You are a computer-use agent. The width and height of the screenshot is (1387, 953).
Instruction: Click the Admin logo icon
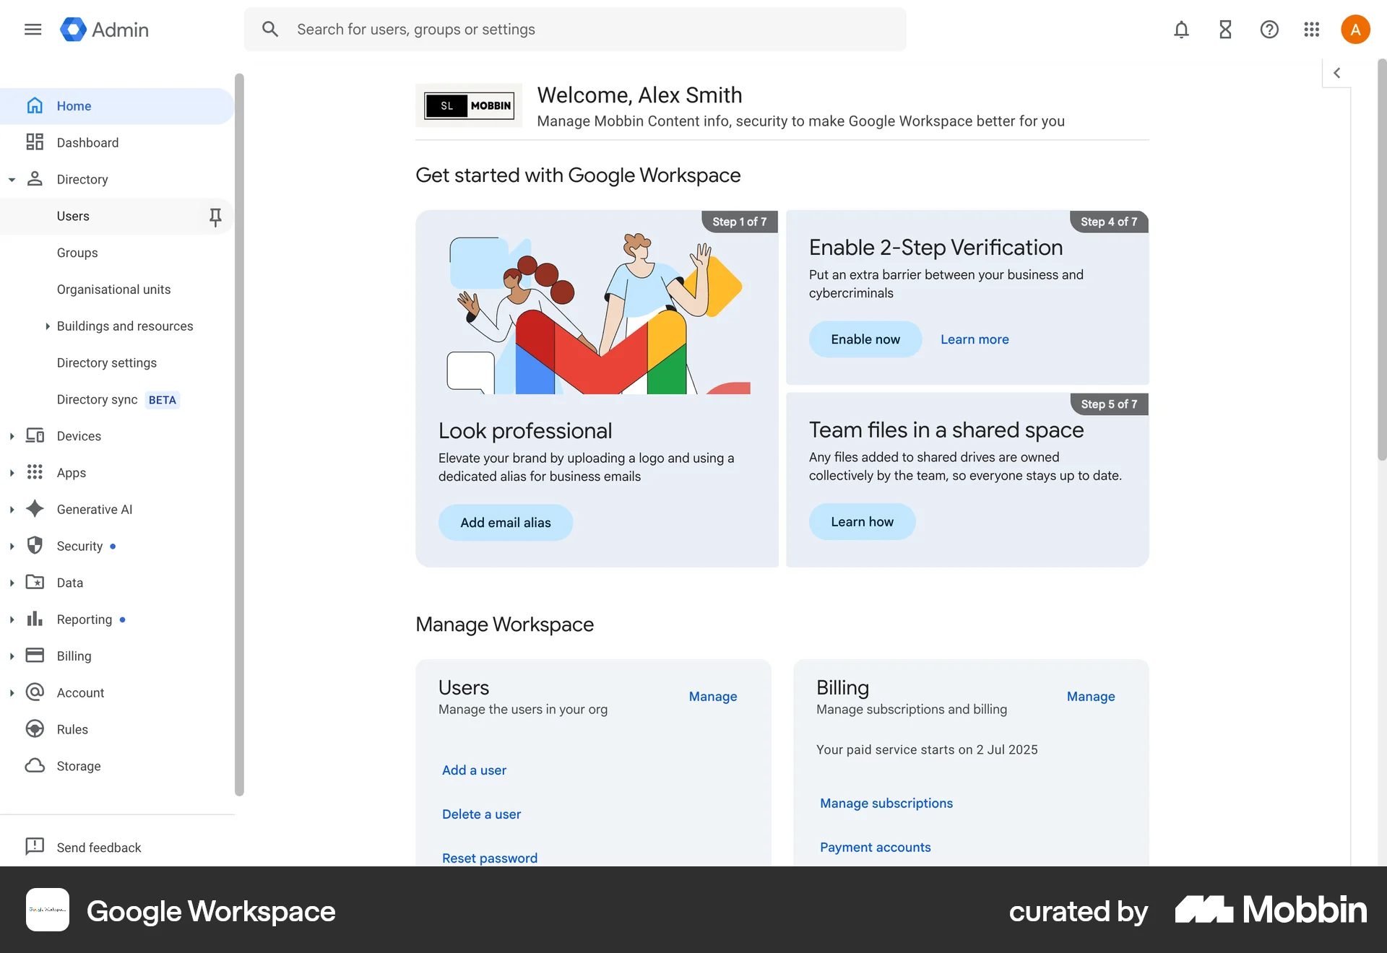[x=74, y=30]
